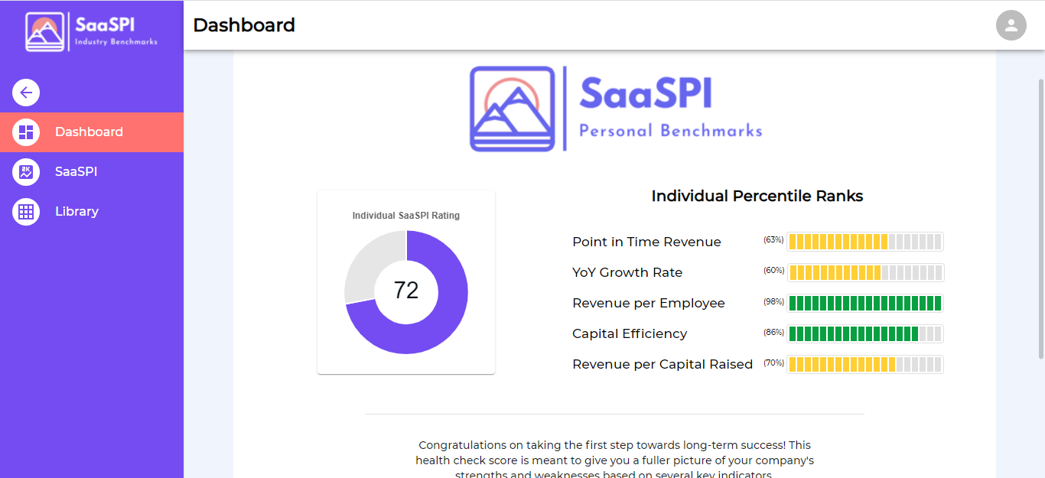Click the YoY Growth Rate percentile bar
1045x478 pixels.
pos(865,272)
